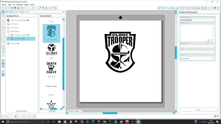Open the Ayuda menu
The image size is (221, 124).
(32, 5)
